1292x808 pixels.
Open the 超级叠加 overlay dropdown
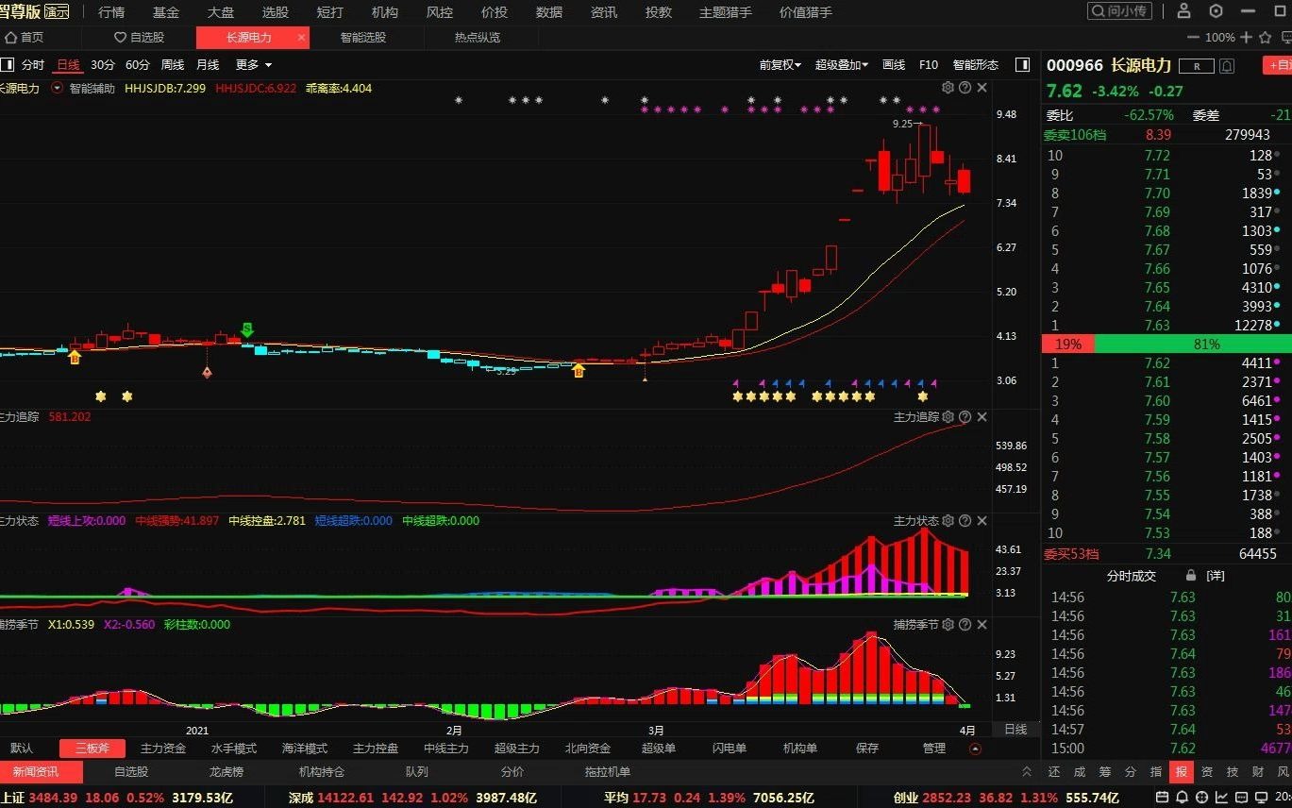[842, 65]
